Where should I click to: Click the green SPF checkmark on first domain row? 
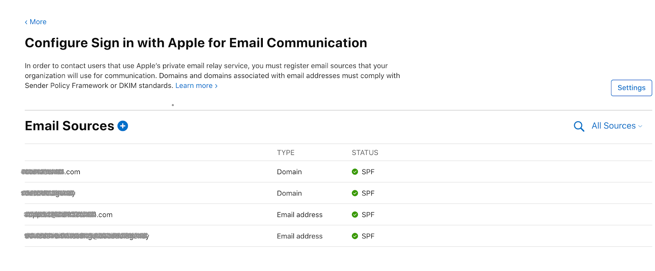tap(355, 172)
